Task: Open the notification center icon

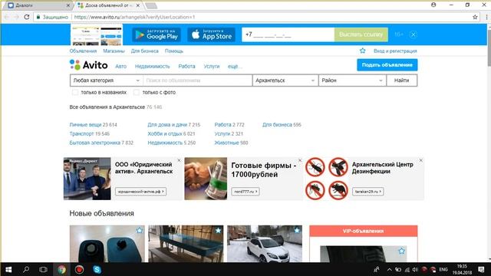Action: tap(481, 269)
